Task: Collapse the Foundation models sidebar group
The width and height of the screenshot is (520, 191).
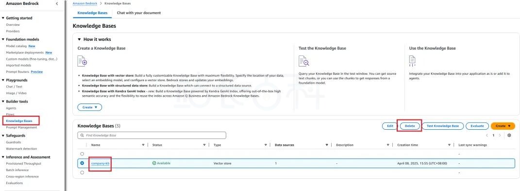Action: click(x=3, y=39)
